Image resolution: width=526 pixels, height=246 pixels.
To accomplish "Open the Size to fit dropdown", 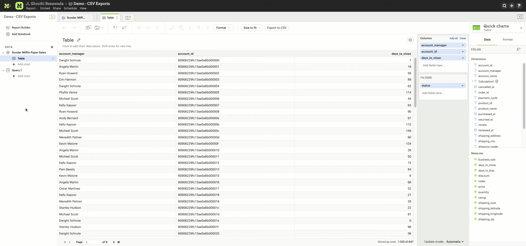I will (251, 28).
